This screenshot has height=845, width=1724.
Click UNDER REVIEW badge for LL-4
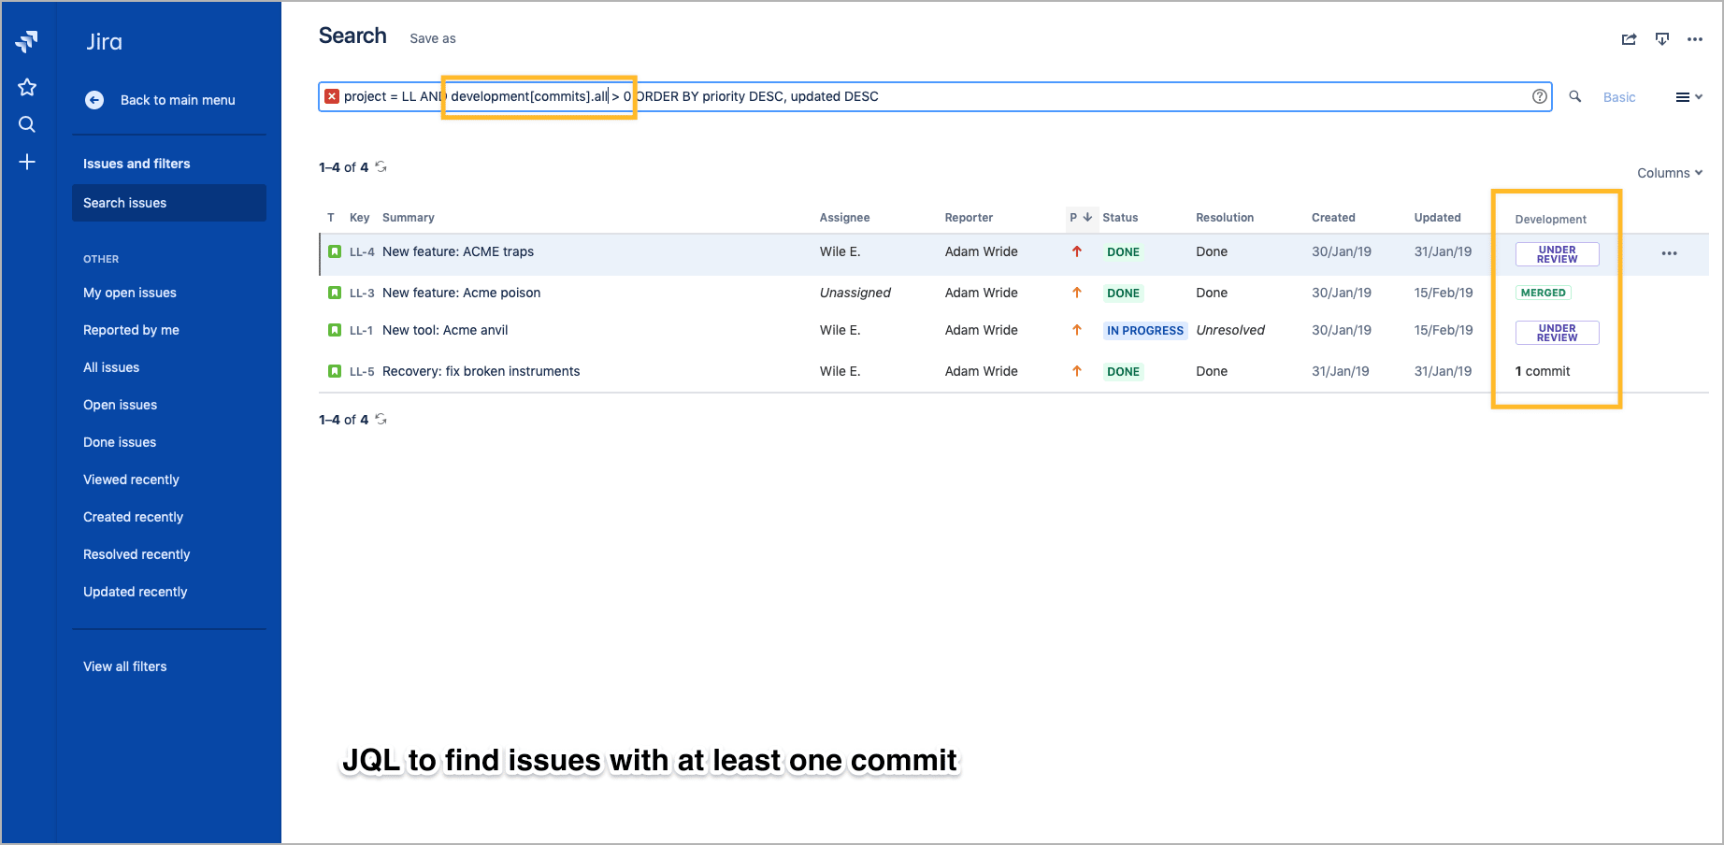pyautogui.click(x=1558, y=254)
